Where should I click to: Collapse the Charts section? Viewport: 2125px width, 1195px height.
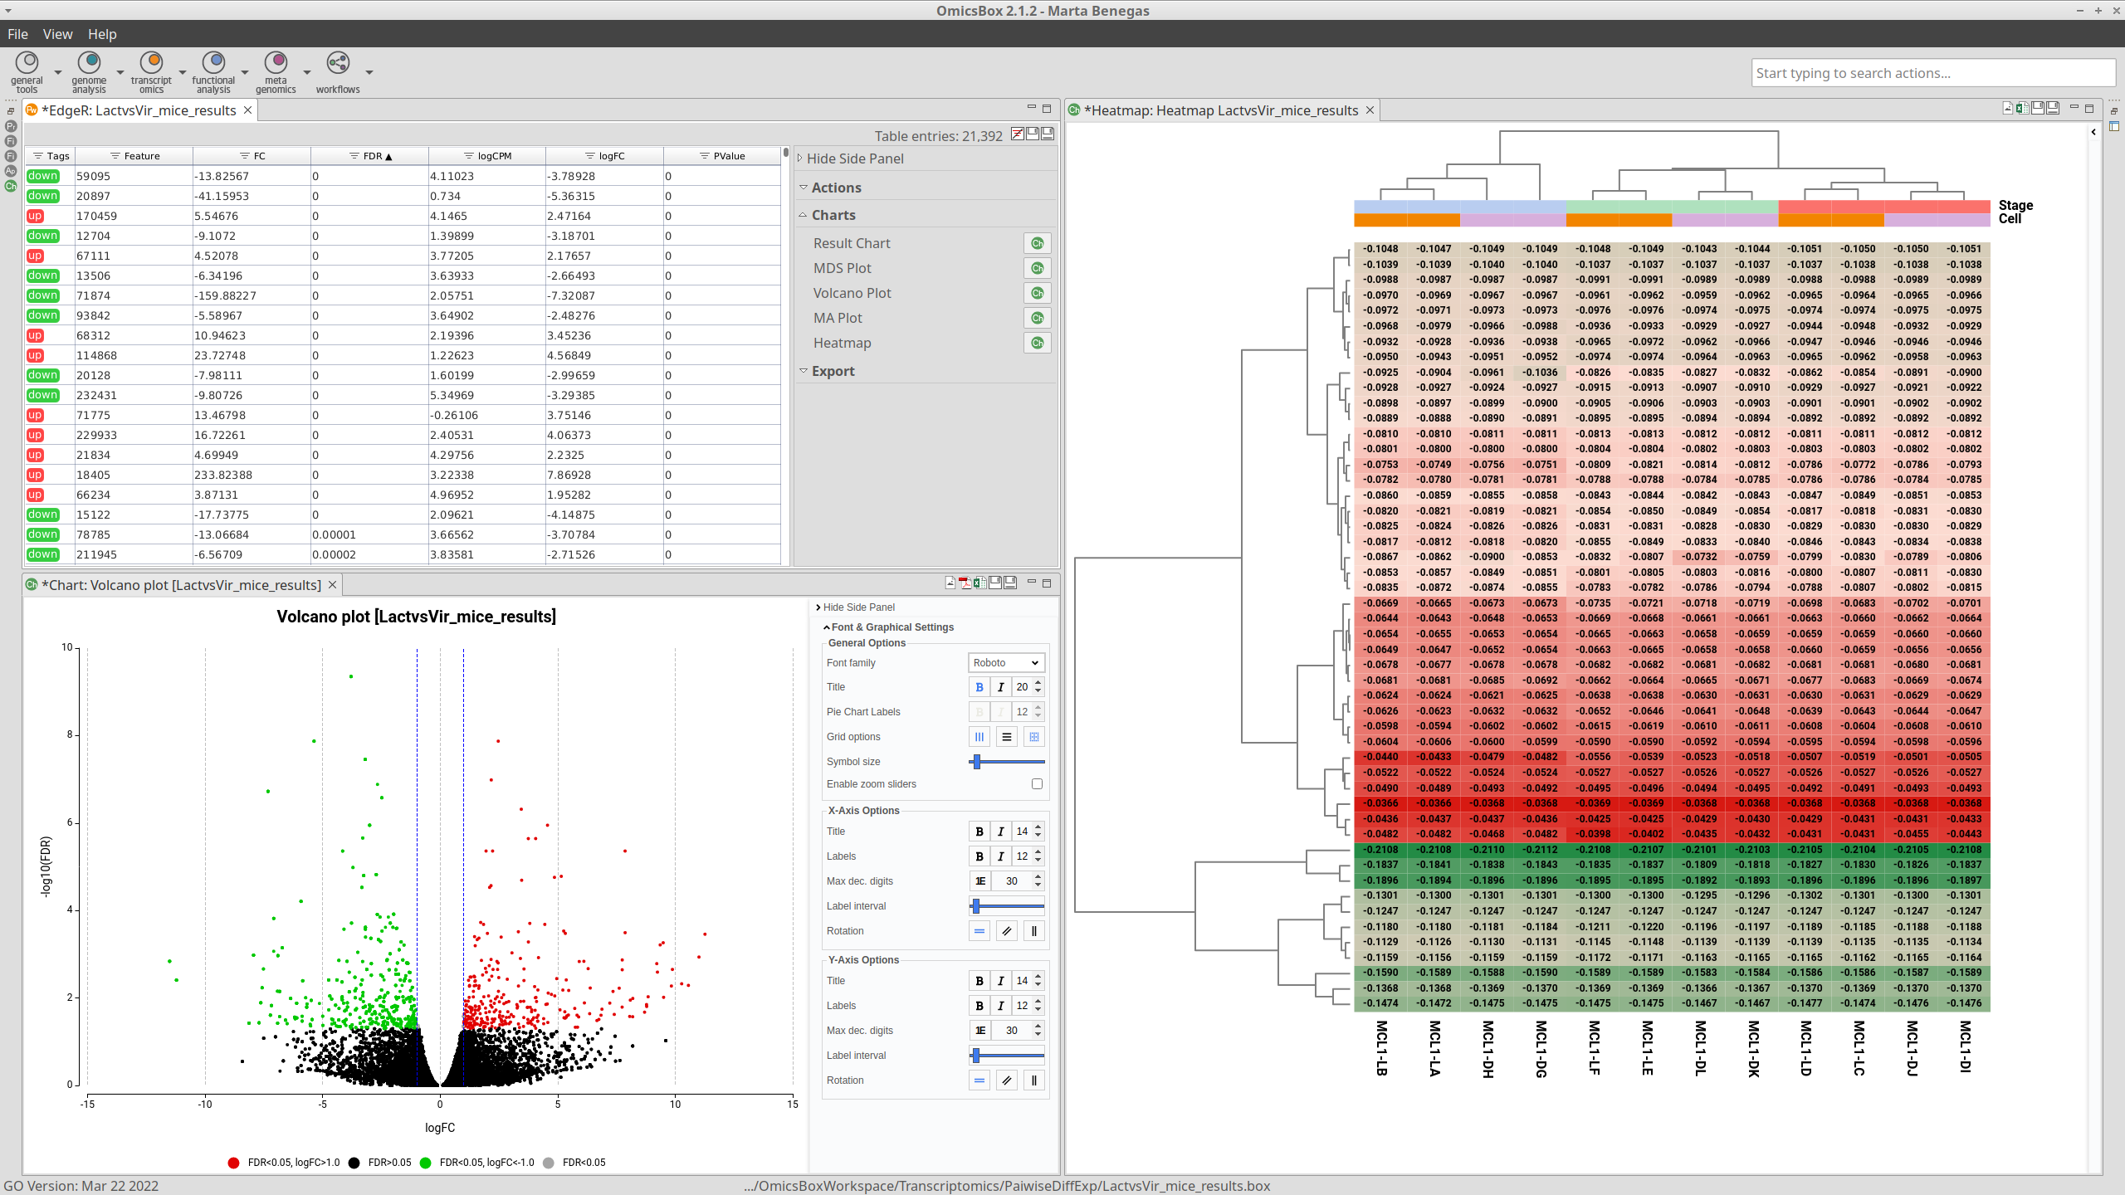[833, 215]
